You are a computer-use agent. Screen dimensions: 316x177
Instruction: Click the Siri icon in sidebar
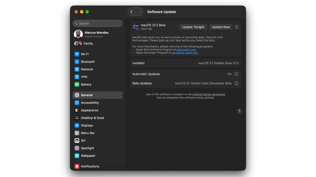77,140
